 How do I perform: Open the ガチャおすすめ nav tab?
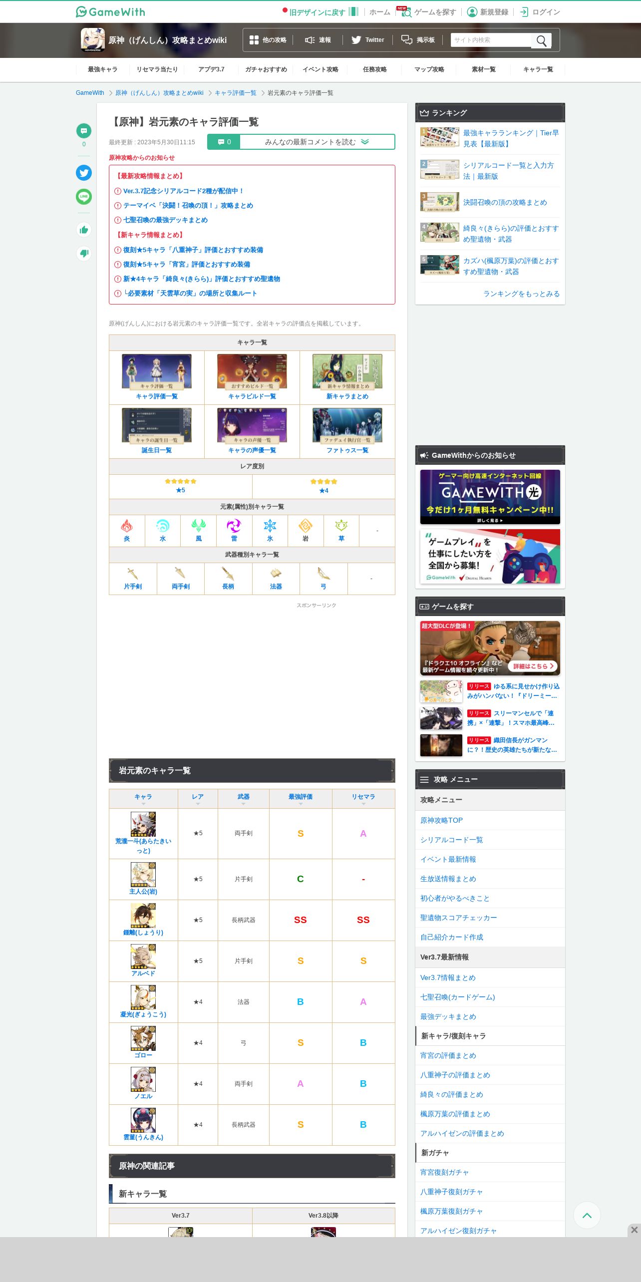266,69
